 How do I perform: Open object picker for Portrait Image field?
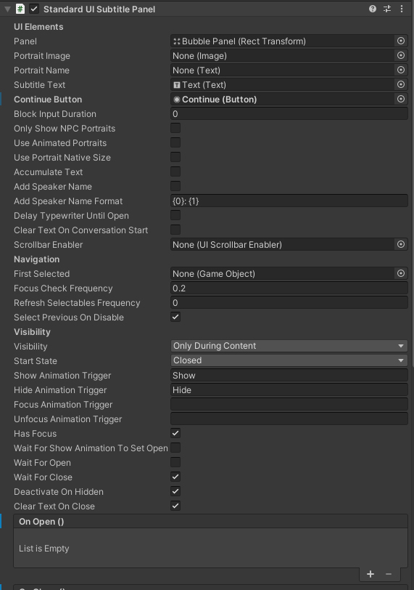pos(401,56)
